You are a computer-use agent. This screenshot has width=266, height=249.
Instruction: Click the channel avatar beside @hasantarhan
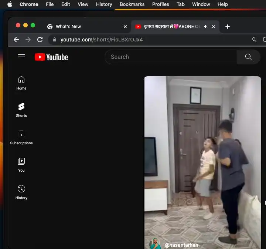[155, 244]
